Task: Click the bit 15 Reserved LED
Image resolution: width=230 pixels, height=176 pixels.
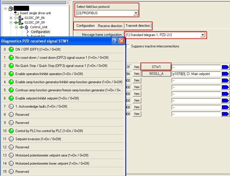Action: click(x=11, y=172)
